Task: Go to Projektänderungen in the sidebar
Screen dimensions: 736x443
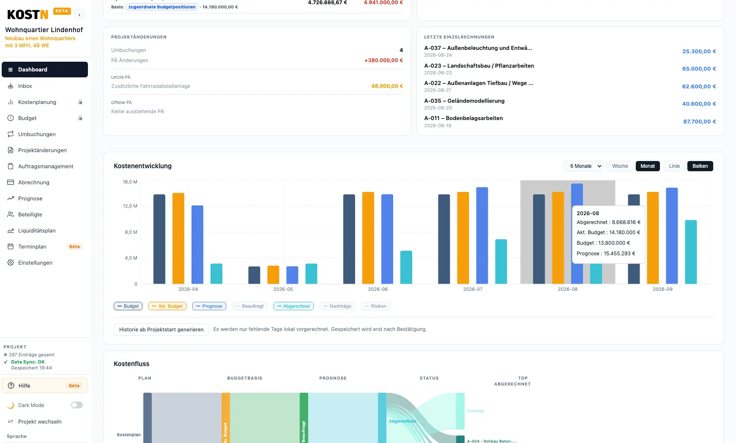Action: point(45,150)
